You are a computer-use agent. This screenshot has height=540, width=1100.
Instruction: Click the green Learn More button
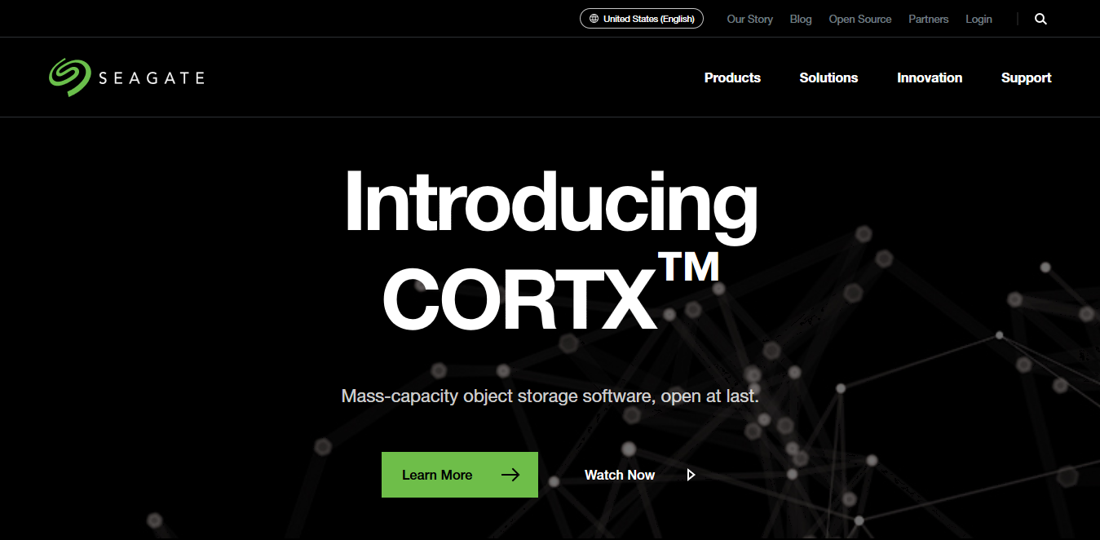coord(460,475)
